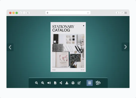Image resolution: width=136 pixels, height=98 pixels.
Task: Close the browser window red button
Action: [x=10, y=13]
